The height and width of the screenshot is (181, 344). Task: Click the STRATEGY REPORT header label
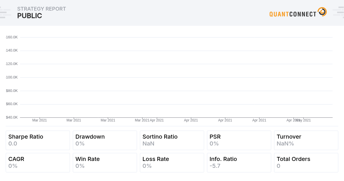pos(42,9)
